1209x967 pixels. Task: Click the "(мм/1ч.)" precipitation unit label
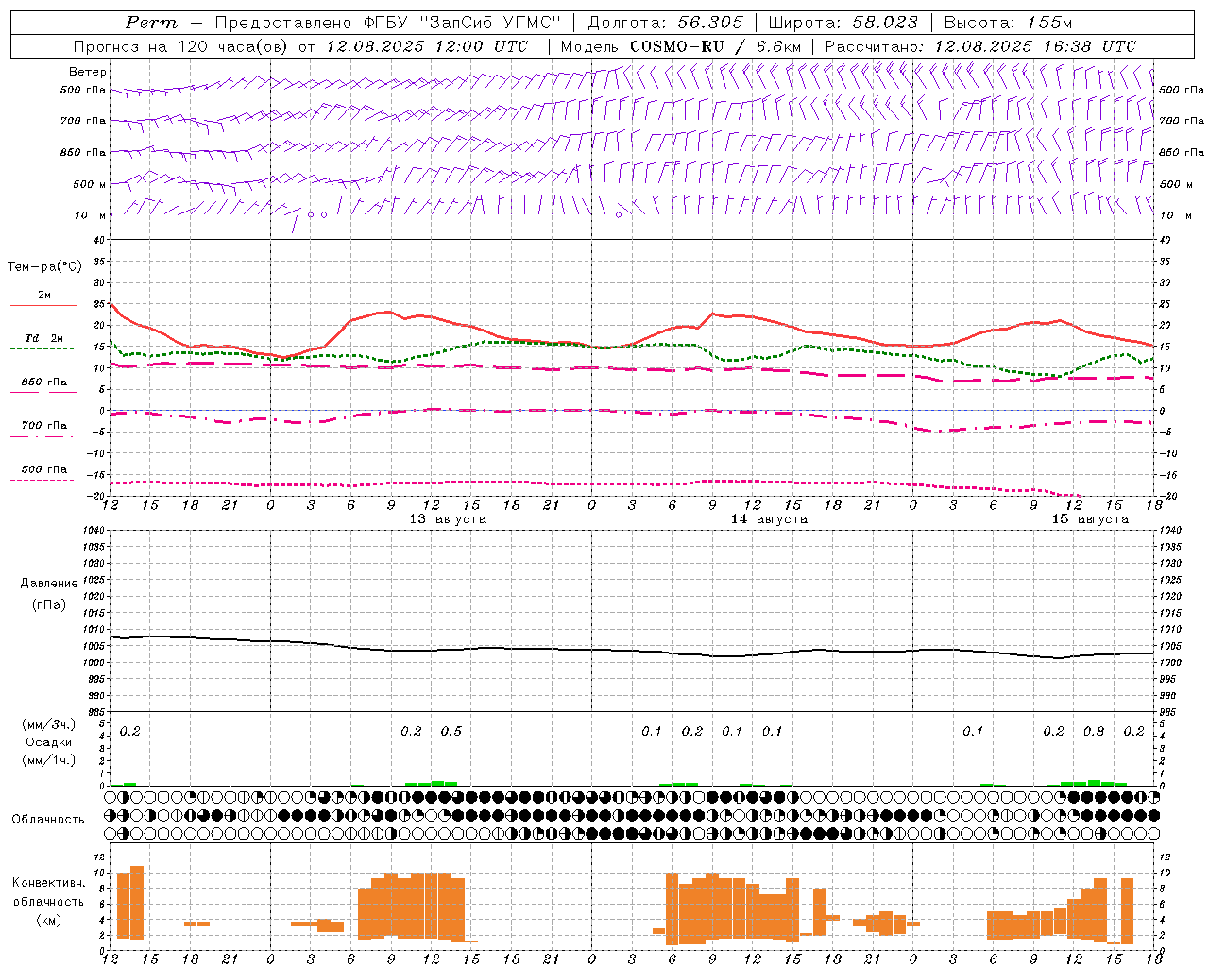pos(49,760)
